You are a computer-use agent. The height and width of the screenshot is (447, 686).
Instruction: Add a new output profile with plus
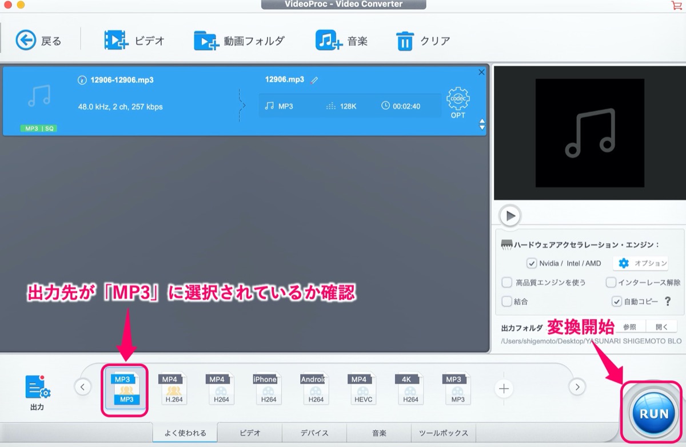point(504,389)
